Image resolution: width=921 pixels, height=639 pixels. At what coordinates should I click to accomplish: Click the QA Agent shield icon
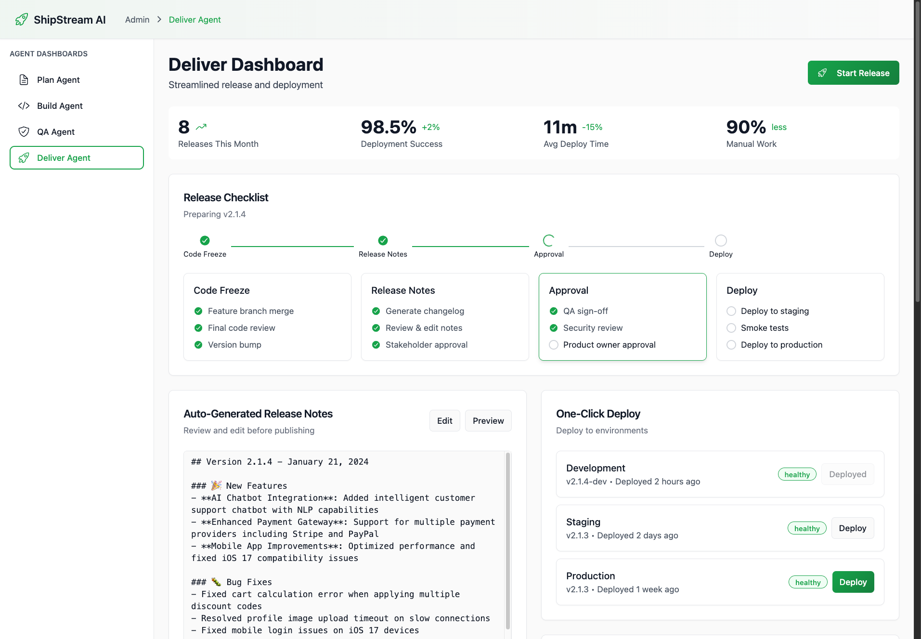pos(24,132)
